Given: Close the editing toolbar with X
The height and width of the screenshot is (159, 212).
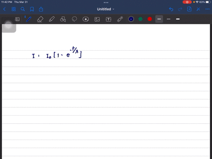Looking at the screenshot, I should pyautogui.click(x=198, y=9).
